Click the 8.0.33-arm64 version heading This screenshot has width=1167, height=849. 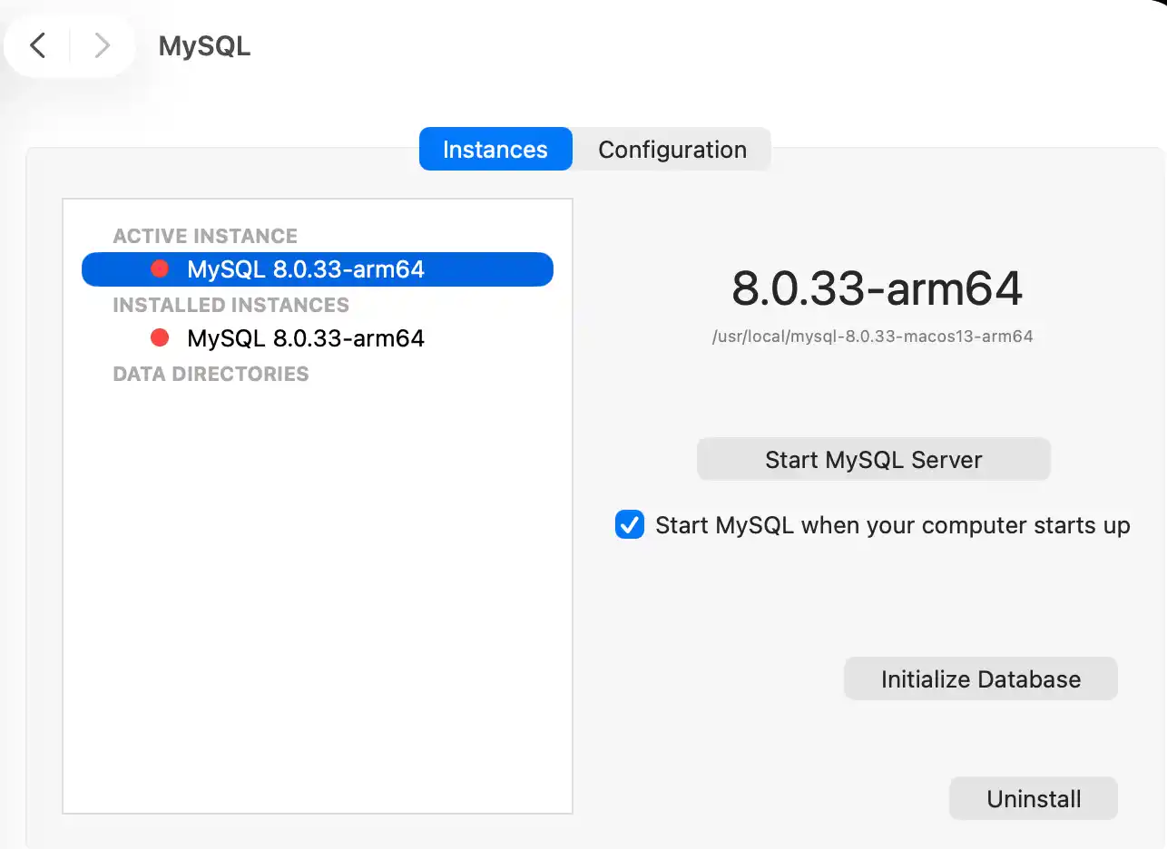(874, 288)
